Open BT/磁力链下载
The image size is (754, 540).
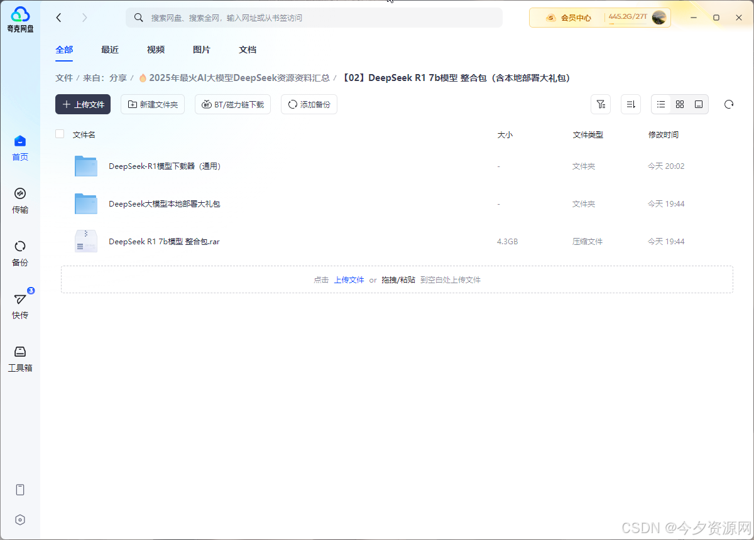[x=232, y=104]
